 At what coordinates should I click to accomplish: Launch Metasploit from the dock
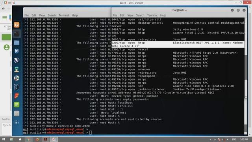17,51
